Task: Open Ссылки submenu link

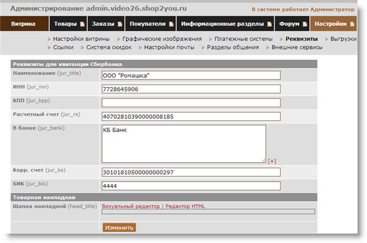Action: click(63, 47)
